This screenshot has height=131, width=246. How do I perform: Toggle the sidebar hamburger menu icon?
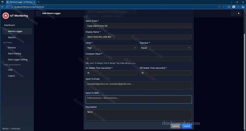tap(38, 13)
